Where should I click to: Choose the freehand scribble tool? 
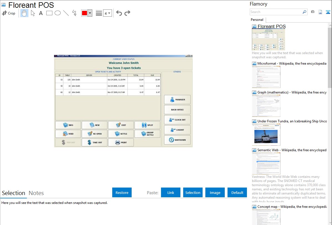[74, 13]
